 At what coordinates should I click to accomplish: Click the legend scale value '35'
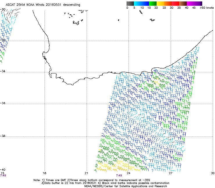(179, 8)
